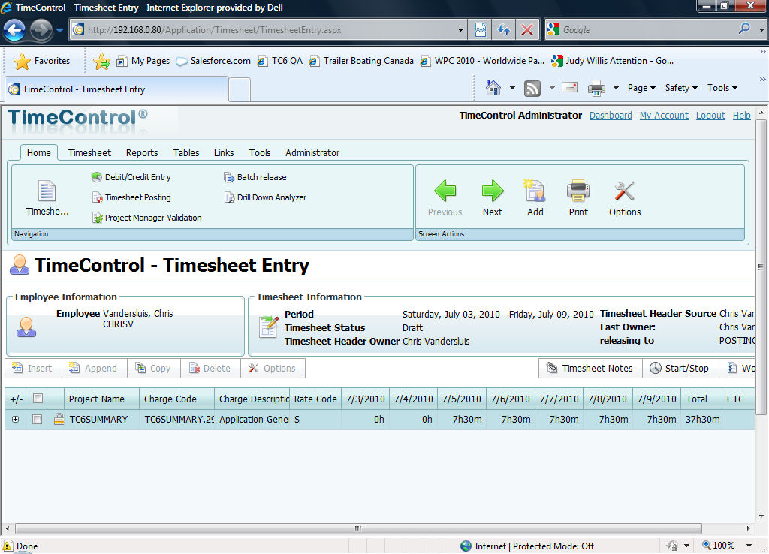Open the Tools ribbon tab
This screenshot has width=769, height=554.
tap(259, 152)
